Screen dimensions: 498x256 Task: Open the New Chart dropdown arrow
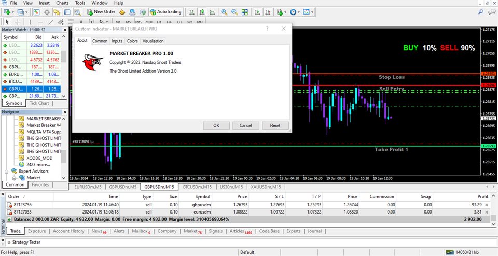12,12
